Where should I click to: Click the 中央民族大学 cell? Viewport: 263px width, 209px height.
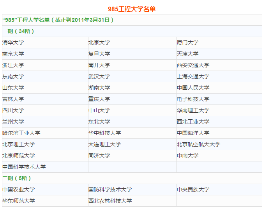pyautogui.click(x=219, y=190)
